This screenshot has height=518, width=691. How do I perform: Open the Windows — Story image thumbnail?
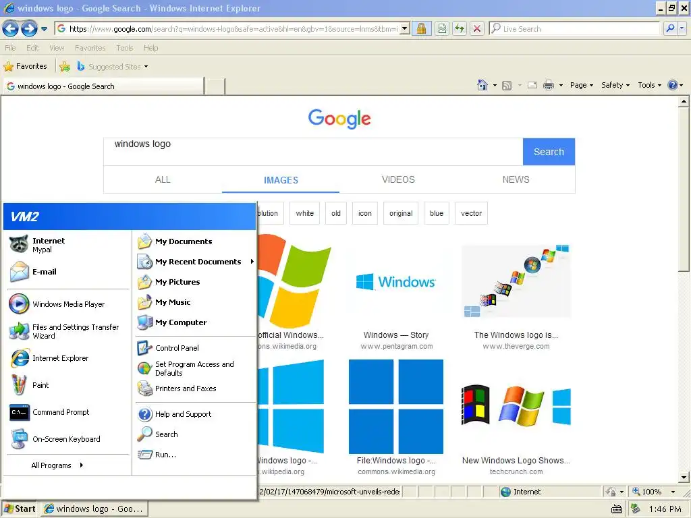pos(396,282)
